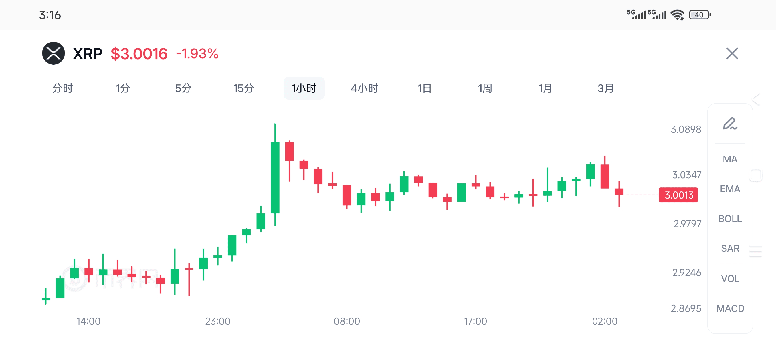The image size is (776, 349).
Task: Show the VOL sub-chart
Action: 730,279
